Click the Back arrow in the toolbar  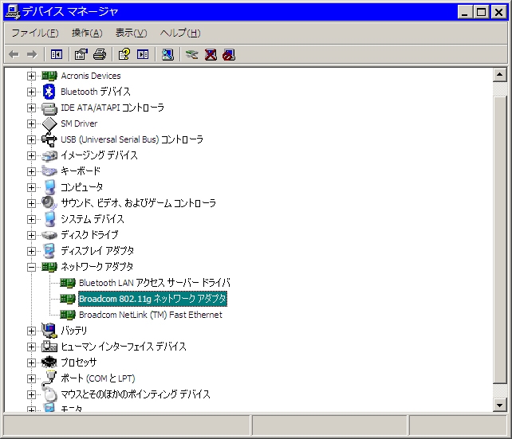pyautogui.click(x=14, y=54)
